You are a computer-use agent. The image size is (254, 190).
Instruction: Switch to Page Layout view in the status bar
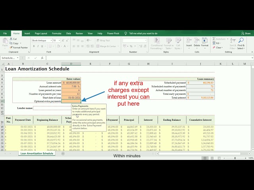coord(212,158)
